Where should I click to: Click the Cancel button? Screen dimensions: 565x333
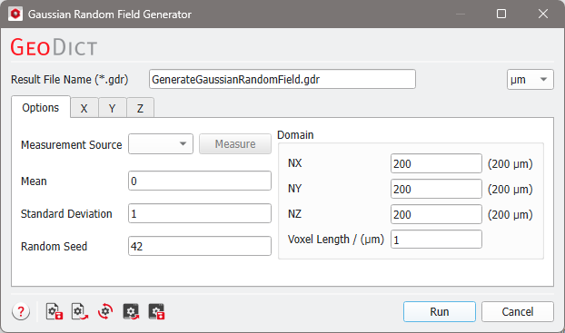518,312
